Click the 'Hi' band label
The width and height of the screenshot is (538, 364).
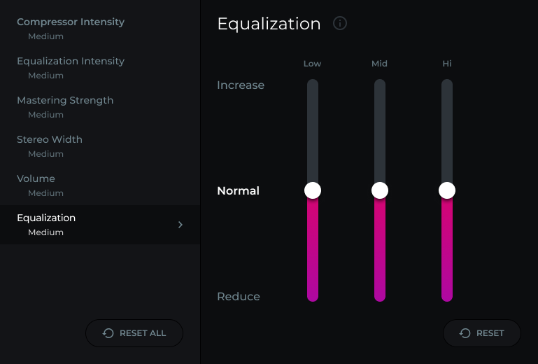tap(447, 64)
